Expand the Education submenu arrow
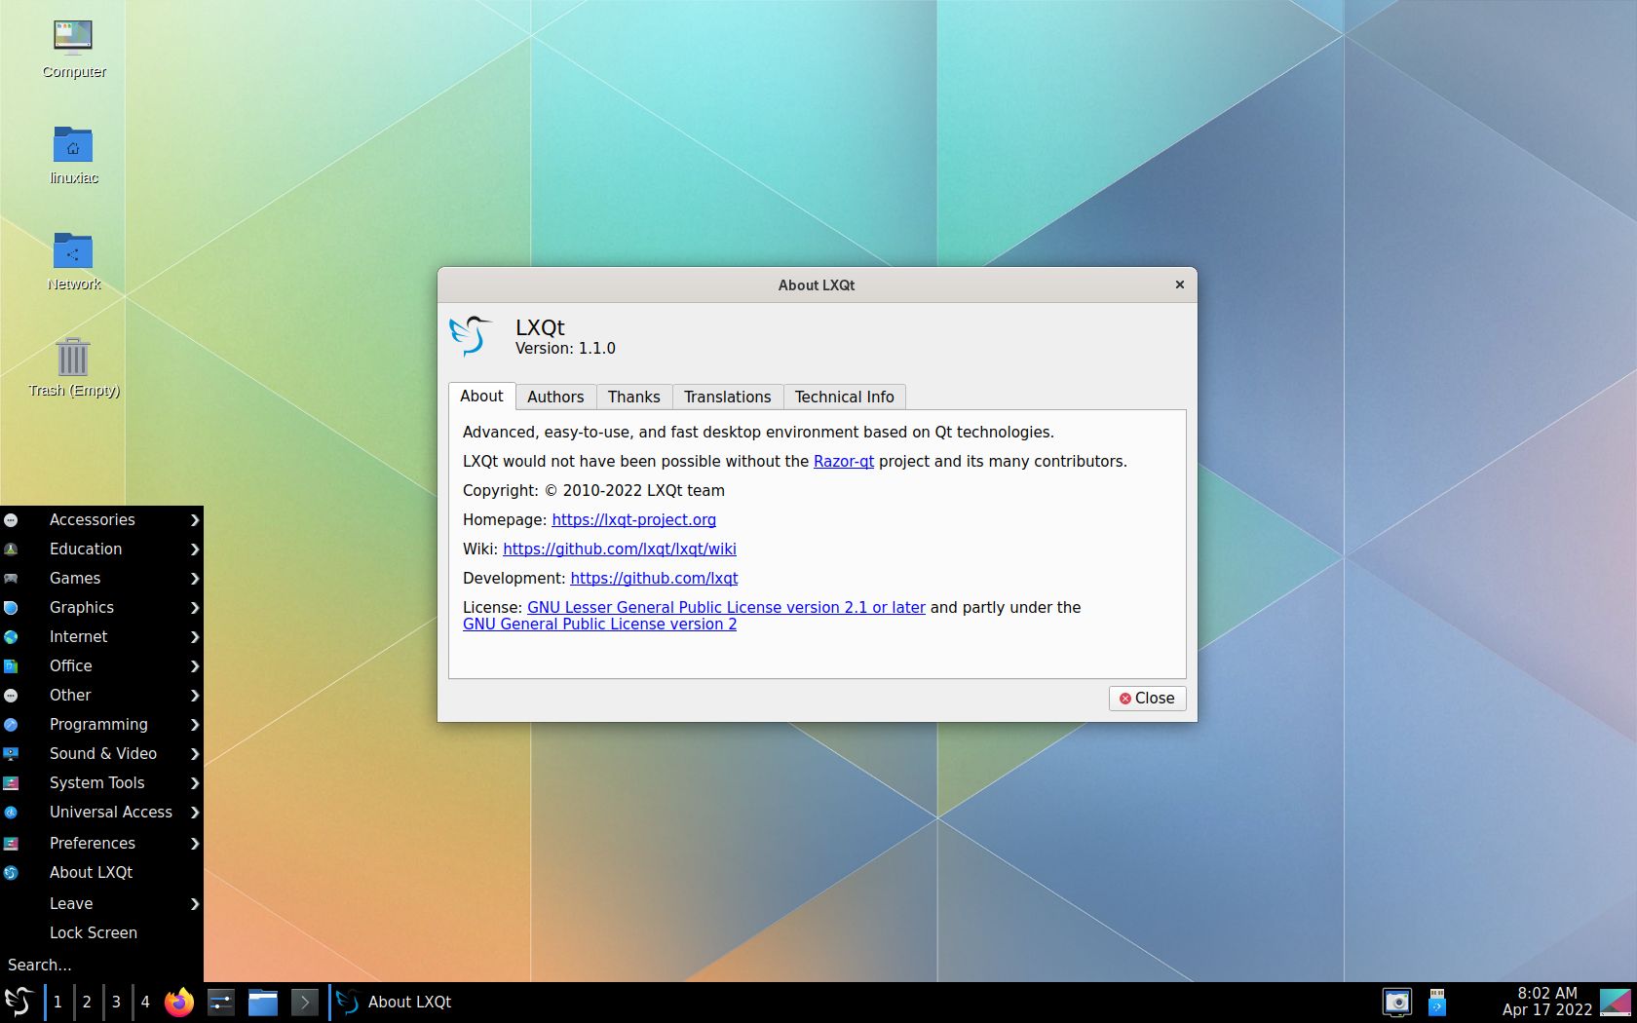 195,549
